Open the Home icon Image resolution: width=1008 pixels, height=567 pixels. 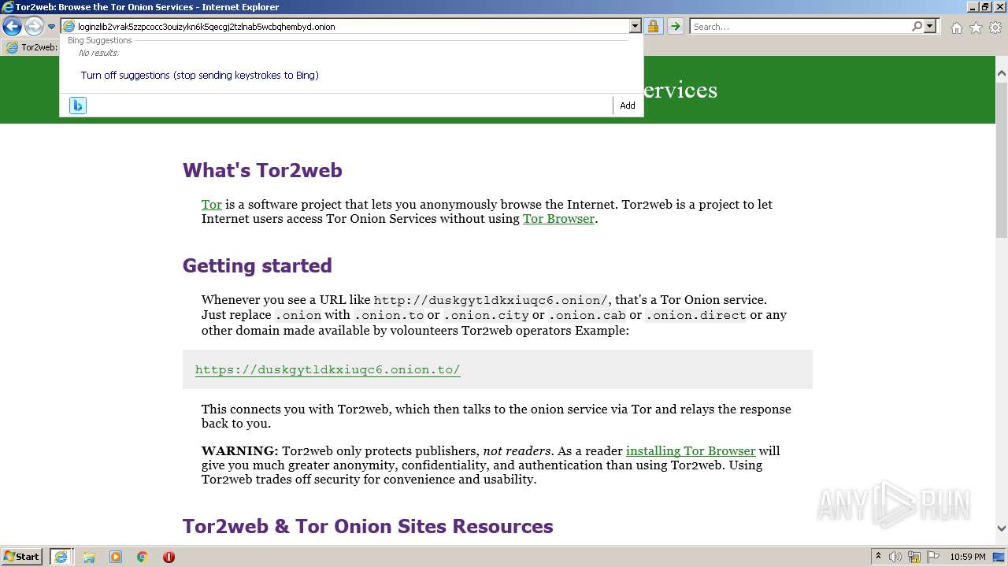[956, 28]
